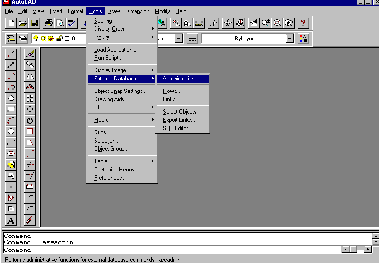The width and height of the screenshot is (379, 263).
Task: Select the Move modify tool
Action: (30, 109)
